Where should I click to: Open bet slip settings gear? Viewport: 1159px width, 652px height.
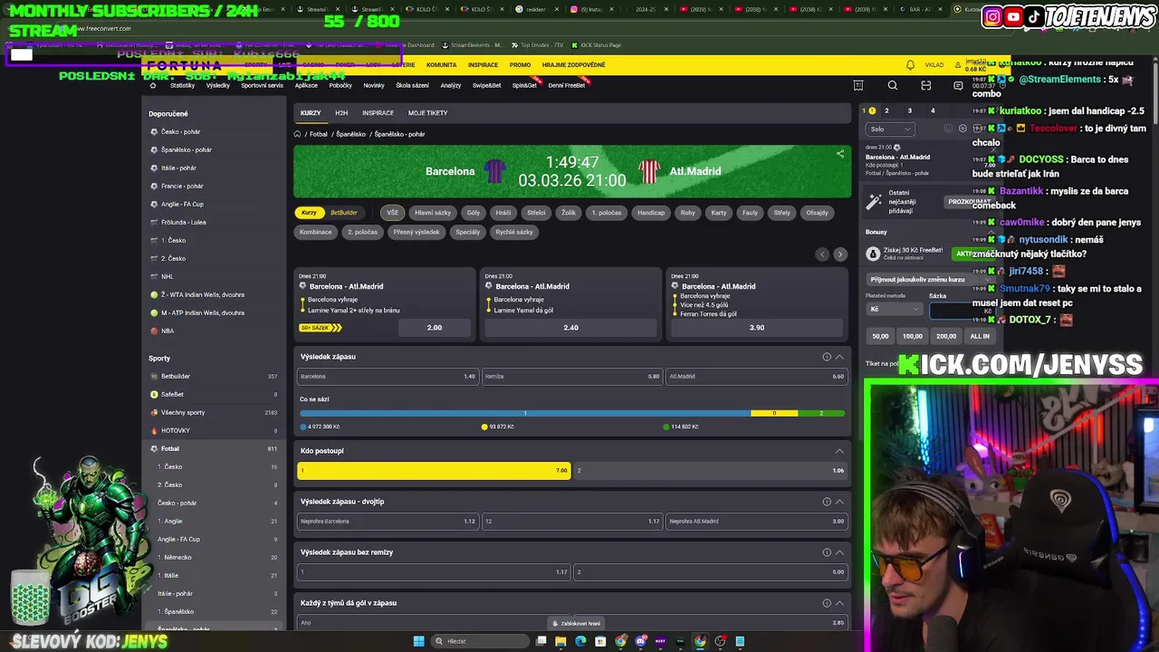[963, 129]
